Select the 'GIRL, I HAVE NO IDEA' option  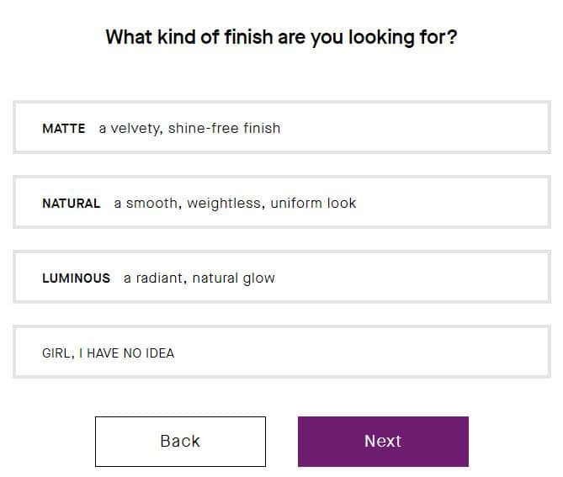click(x=281, y=352)
